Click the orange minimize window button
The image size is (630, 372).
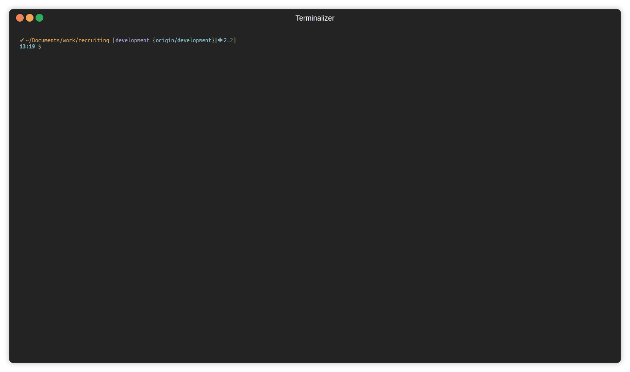click(x=29, y=18)
